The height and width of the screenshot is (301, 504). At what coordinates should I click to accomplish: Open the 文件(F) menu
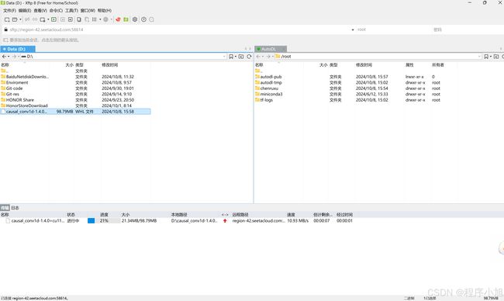[9, 11]
